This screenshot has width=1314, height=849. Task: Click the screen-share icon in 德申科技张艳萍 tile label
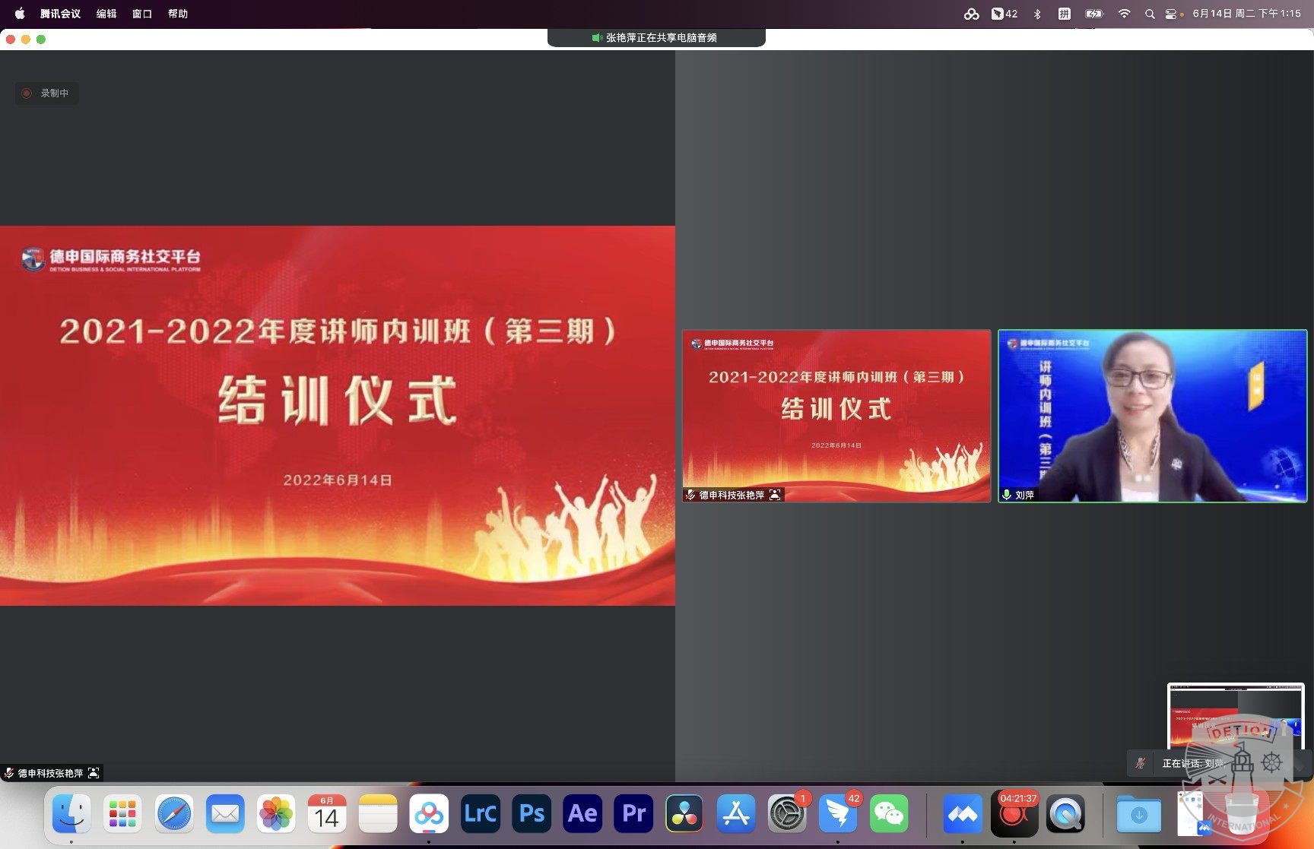775,495
